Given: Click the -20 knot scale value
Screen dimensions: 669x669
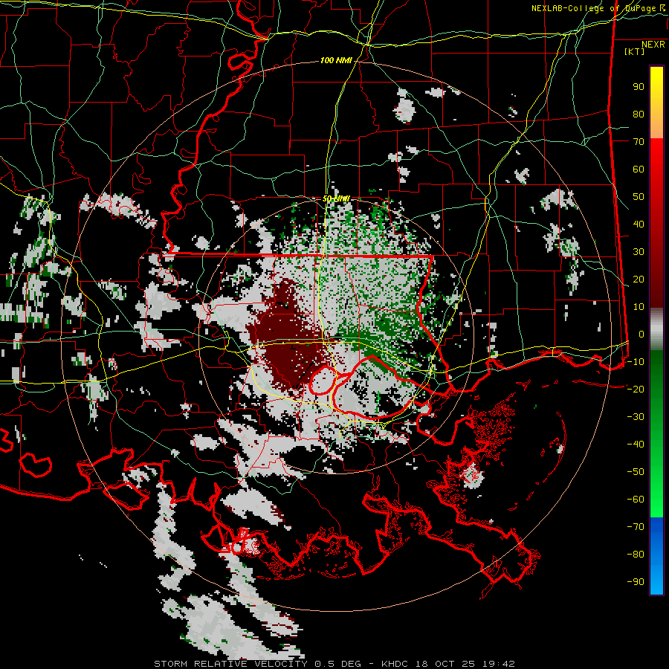Looking at the screenshot, I should point(636,389).
